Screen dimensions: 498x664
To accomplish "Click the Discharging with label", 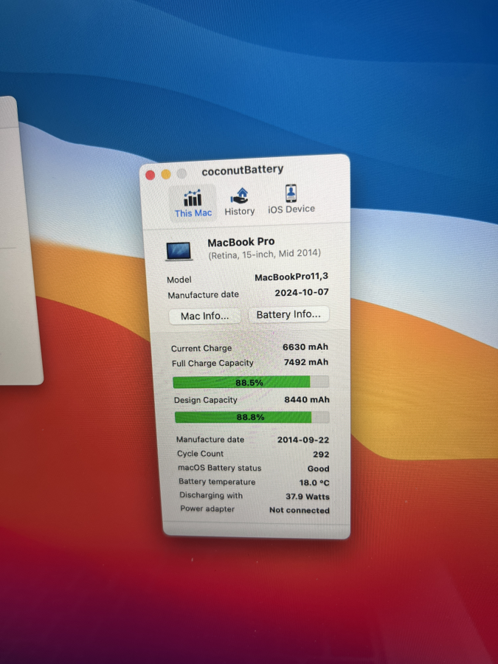I will [x=211, y=496].
